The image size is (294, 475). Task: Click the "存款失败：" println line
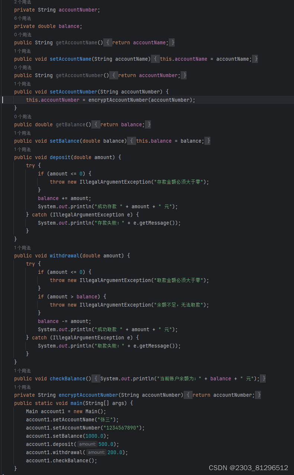(x=109, y=223)
